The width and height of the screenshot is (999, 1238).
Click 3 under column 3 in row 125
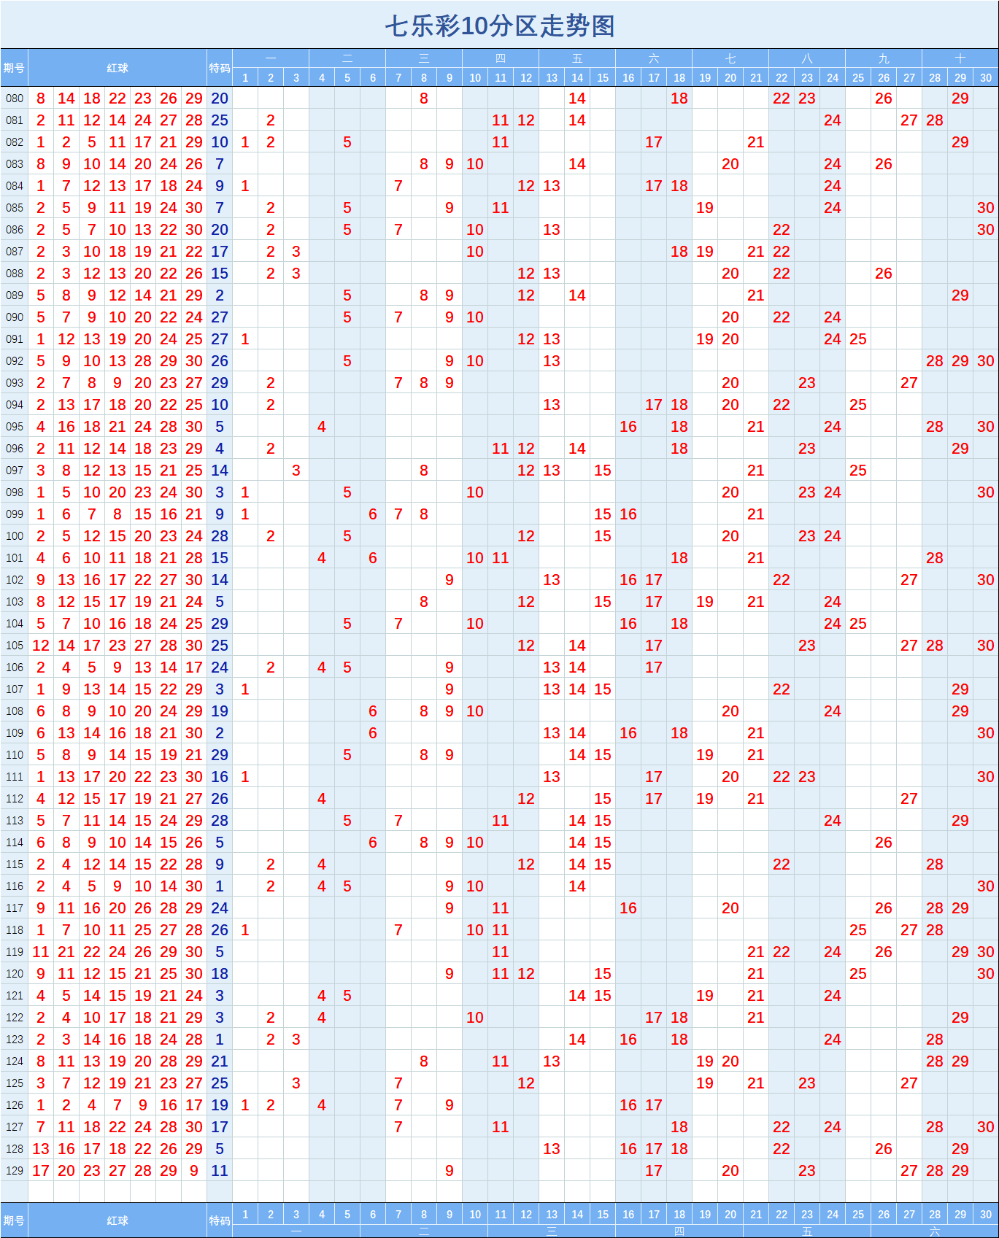click(296, 1083)
